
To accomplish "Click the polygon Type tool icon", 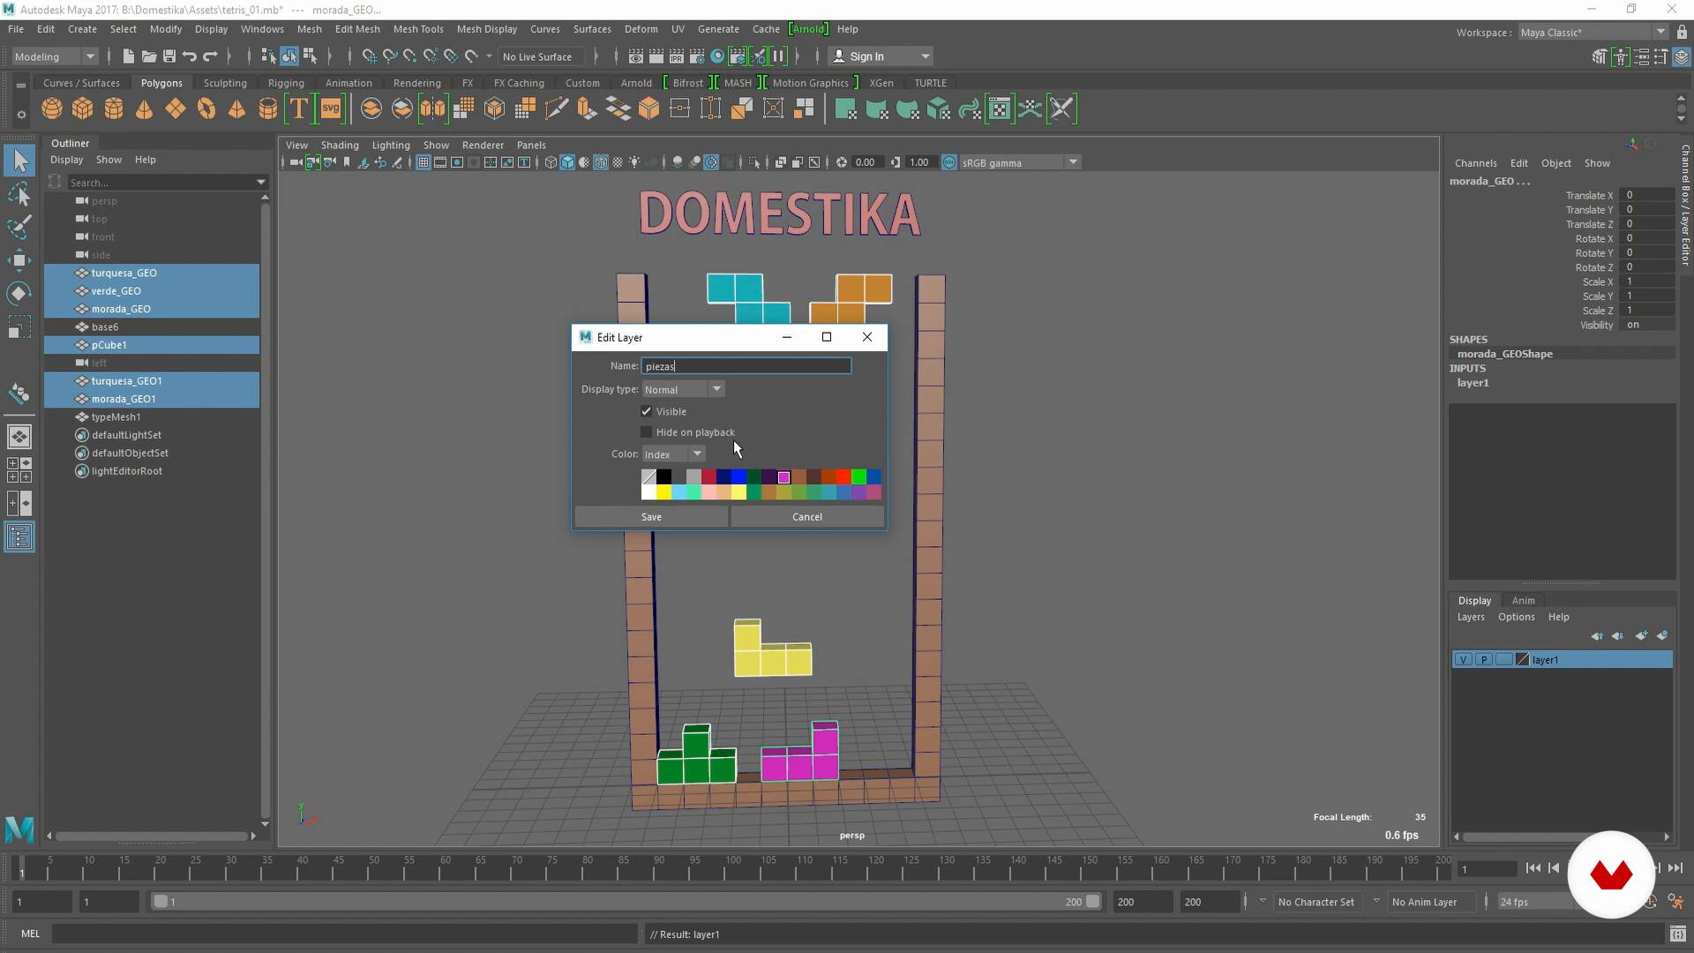I will coord(299,109).
